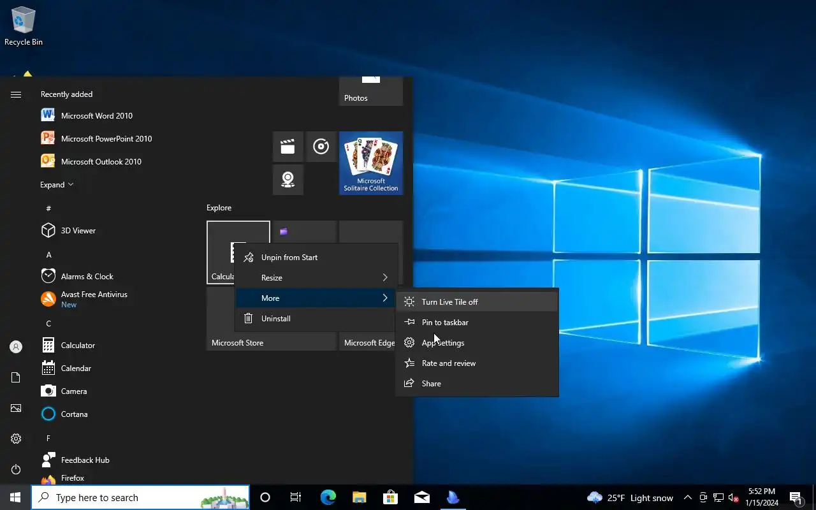
Task: Click the Type here to search box
Action: tap(140, 497)
